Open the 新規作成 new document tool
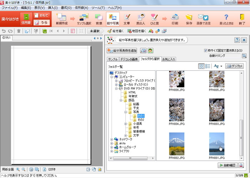Viewport: 250px width, 178px height. [x=61, y=19]
